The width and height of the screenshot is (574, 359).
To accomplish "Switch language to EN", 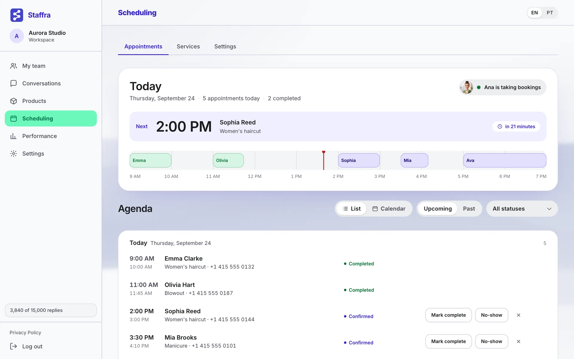I will coord(535,13).
